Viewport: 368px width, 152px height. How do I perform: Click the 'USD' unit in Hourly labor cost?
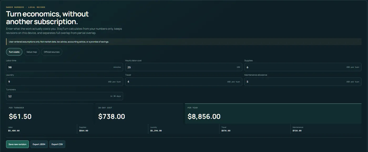[x=238, y=67]
